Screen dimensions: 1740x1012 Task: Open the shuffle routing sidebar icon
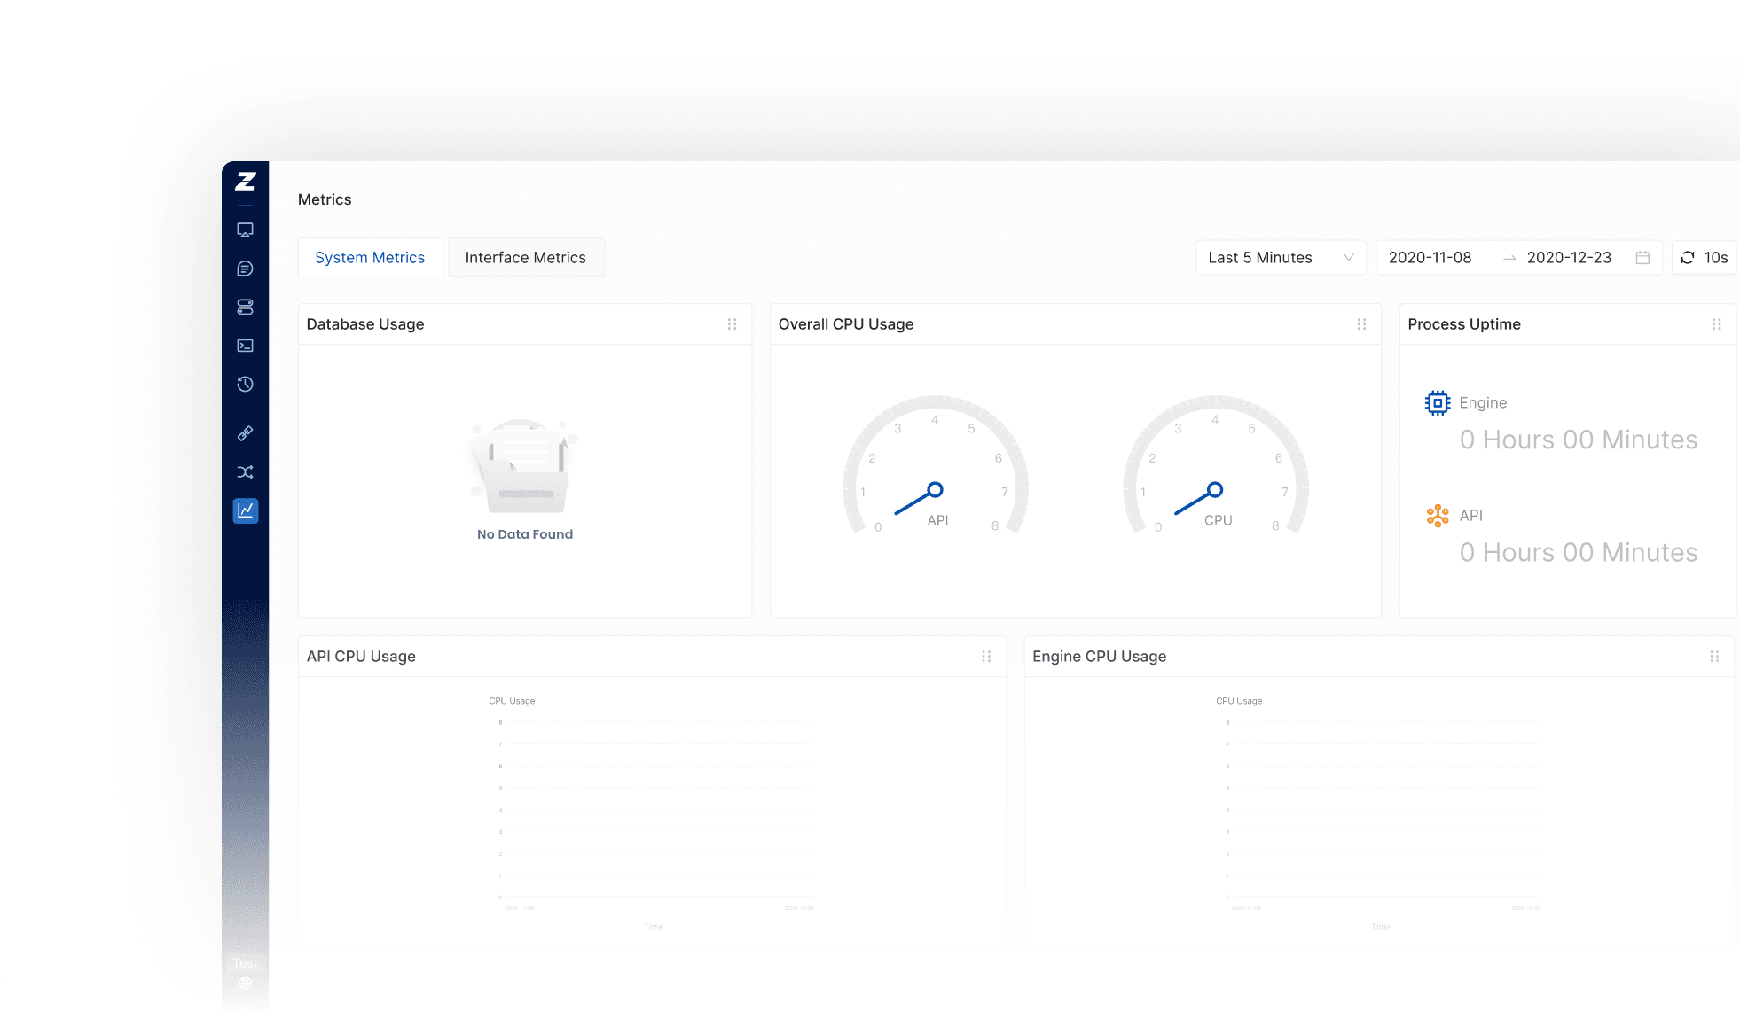[246, 472]
